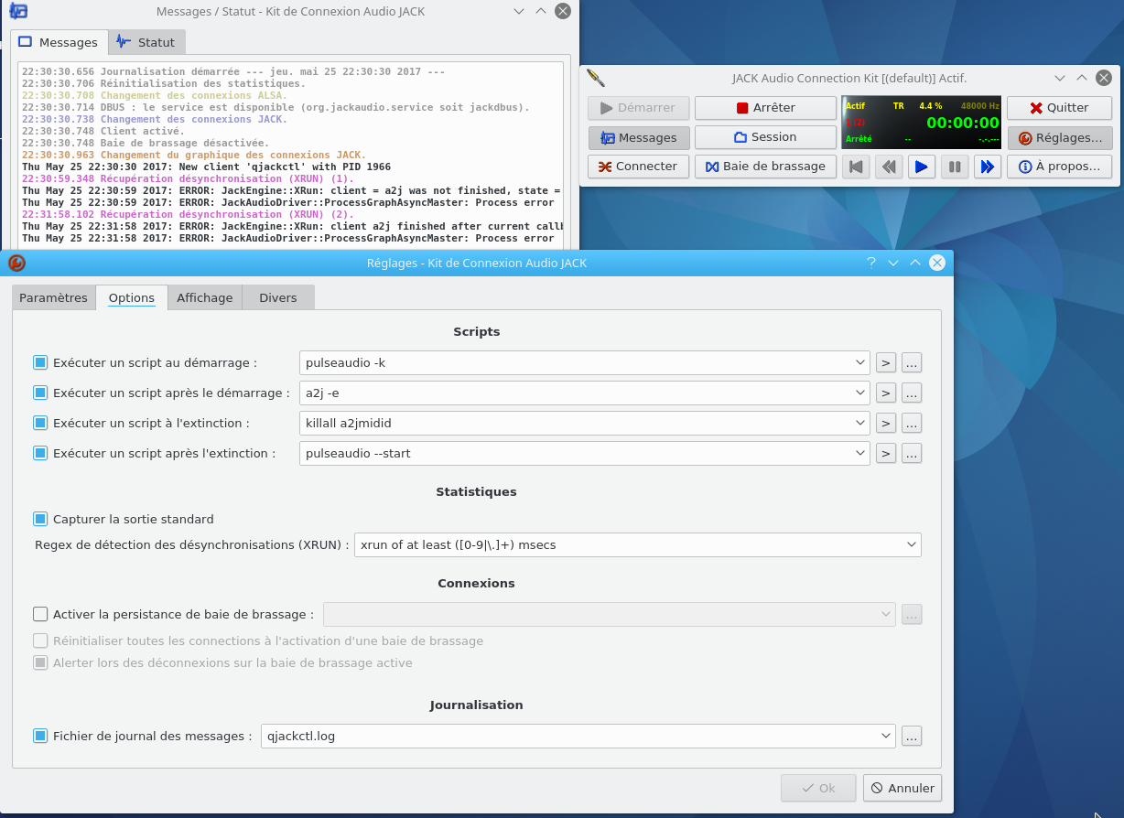The width and height of the screenshot is (1124, 818).
Task: Click the rewind-to-start transport button
Action: coord(856,167)
